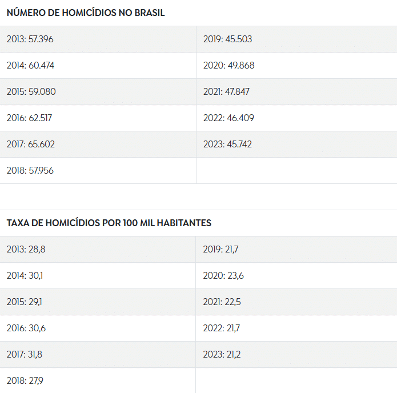
Task: Click the heading Taxa de Homicídios por 100 mil
Action: (x=109, y=223)
